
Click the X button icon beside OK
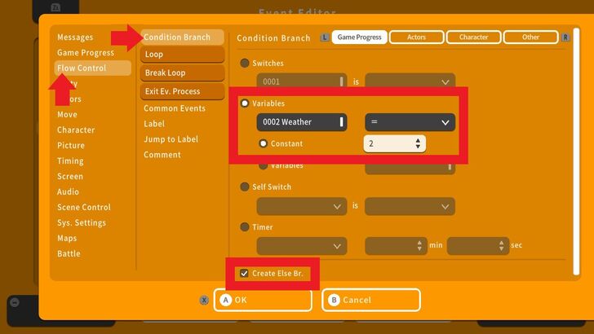[204, 300]
